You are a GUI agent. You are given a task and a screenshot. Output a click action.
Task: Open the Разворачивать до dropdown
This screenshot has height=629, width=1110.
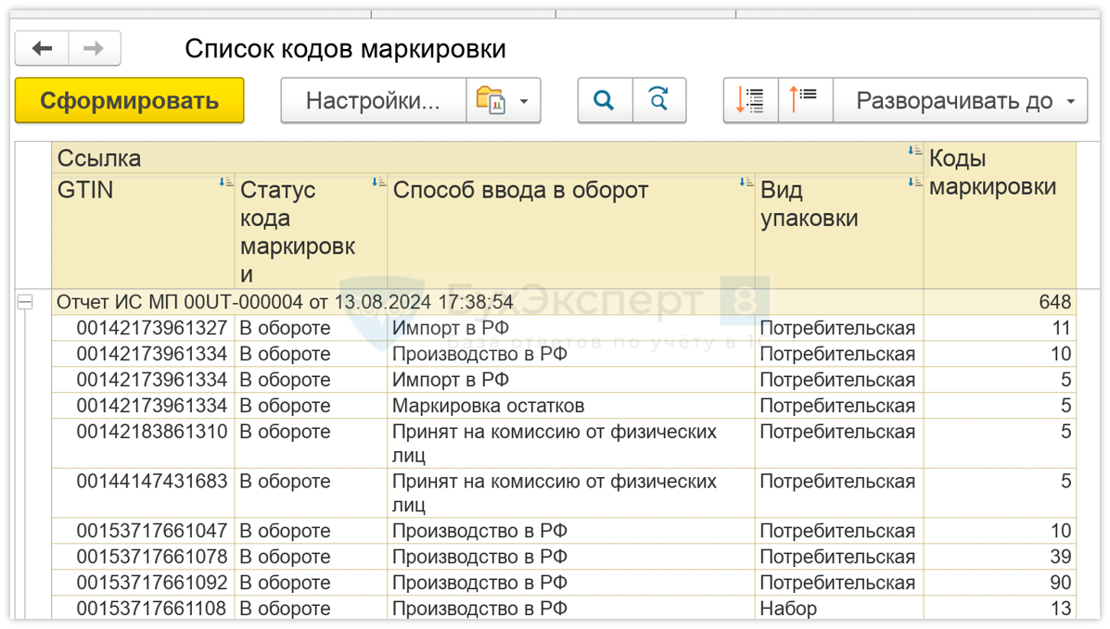(x=959, y=100)
